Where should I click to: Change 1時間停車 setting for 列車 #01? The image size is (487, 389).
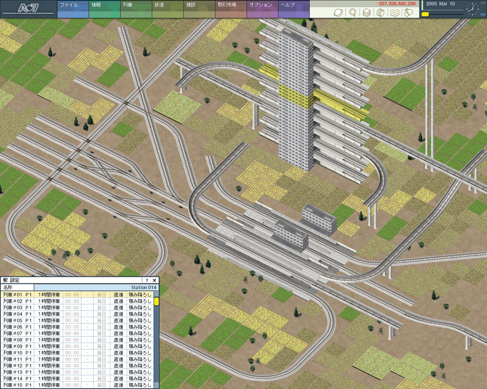[x=49, y=294]
